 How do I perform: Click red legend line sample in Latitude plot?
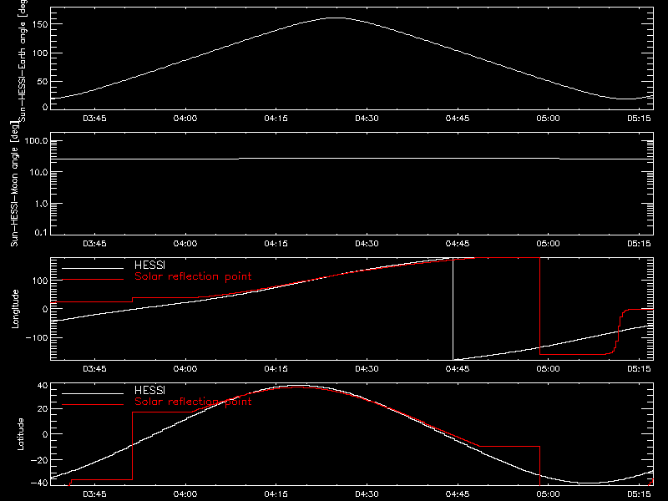[93, 404]
